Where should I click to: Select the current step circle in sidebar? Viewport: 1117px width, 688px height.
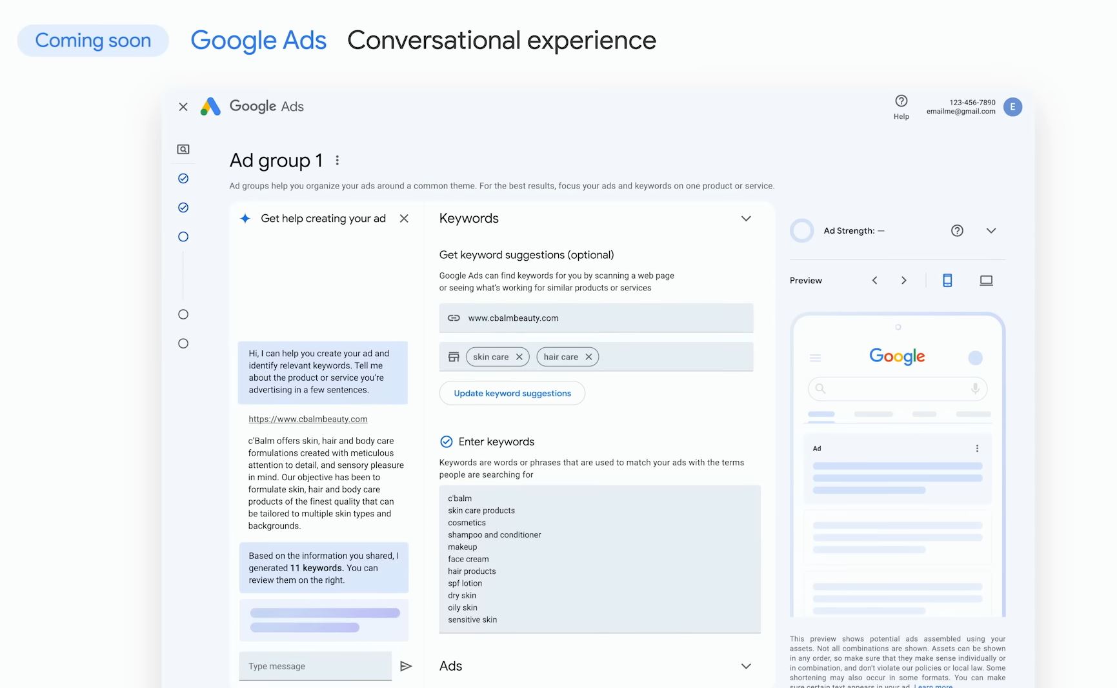[x=183, y=237]
